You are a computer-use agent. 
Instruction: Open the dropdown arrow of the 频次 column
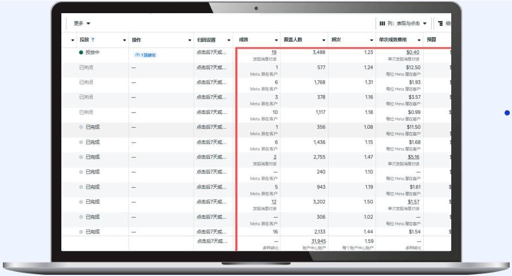372,40
